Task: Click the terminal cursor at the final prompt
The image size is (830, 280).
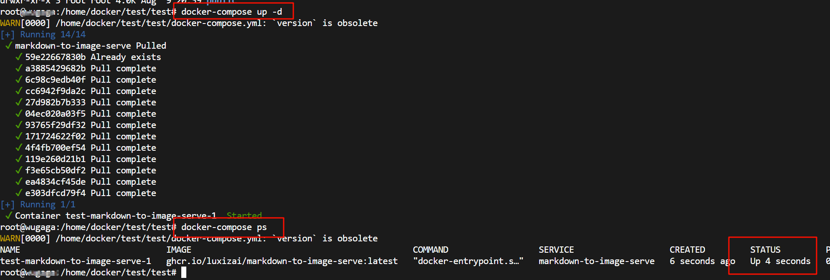Action: pyautogui.click(x=184, y=272)
